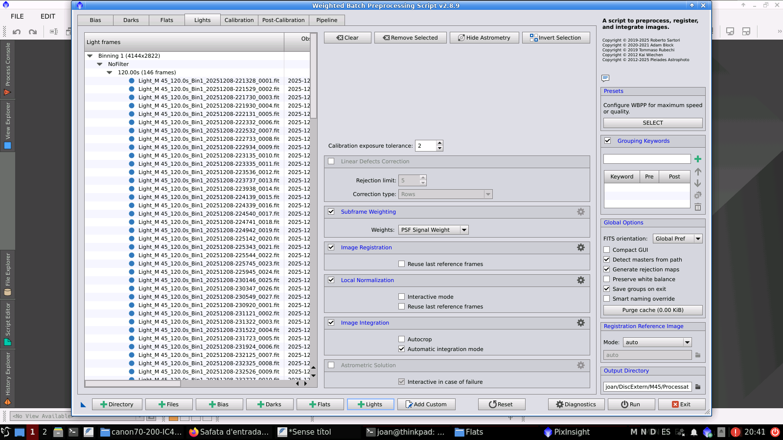Collapse the Binning 1 tree node
This screenshot has height=440, width=783.
point(90,56)
